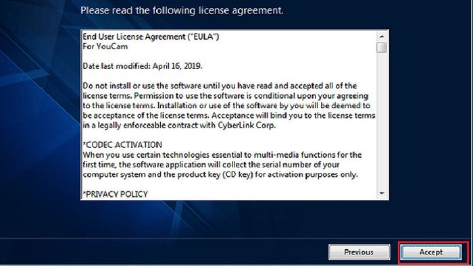Click the line starting 'license terms. Permission to use'
The image size is (473, 266).
pyautogui.click(x=226, y=96)
